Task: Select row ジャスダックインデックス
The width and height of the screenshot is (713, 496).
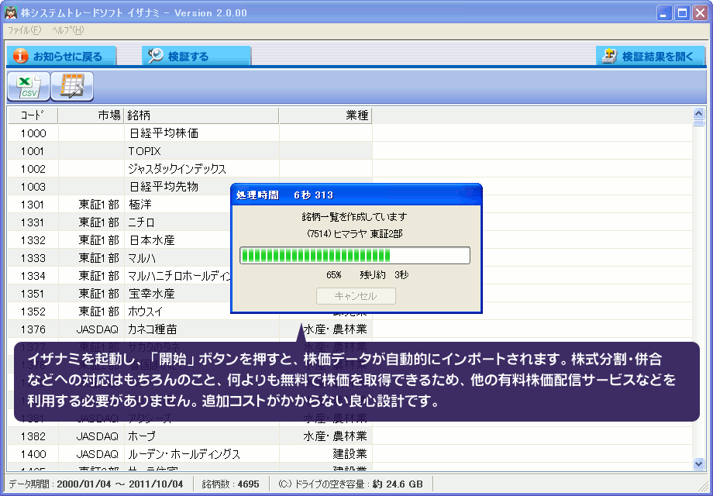Action: [x=350, y=169]
